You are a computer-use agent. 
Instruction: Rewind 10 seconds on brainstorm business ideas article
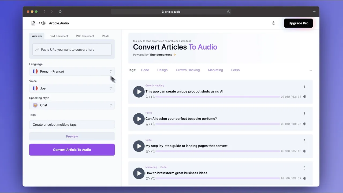click(x=148, y=179)
